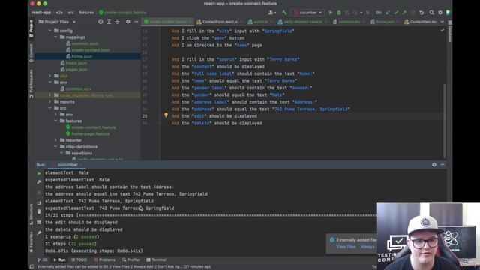Switch to the ContactItem editor tab
The width and height of the screenshot is (480, 270).
coord(420,22)
